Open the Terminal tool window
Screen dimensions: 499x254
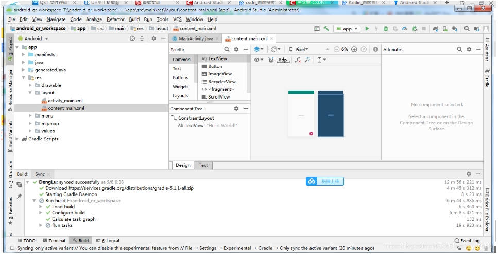click(x=54, y=240)
